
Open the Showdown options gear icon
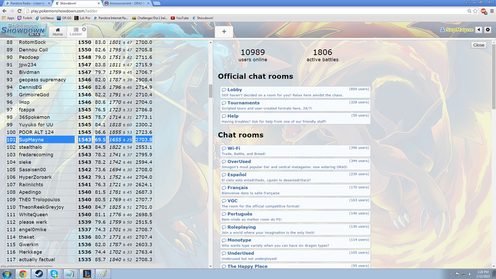[x=488, y=30]
